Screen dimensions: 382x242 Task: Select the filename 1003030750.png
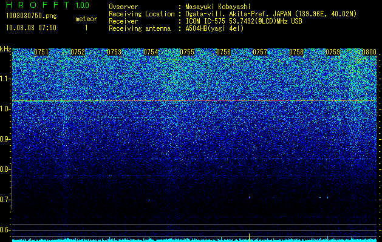click(x=32, y=16)
